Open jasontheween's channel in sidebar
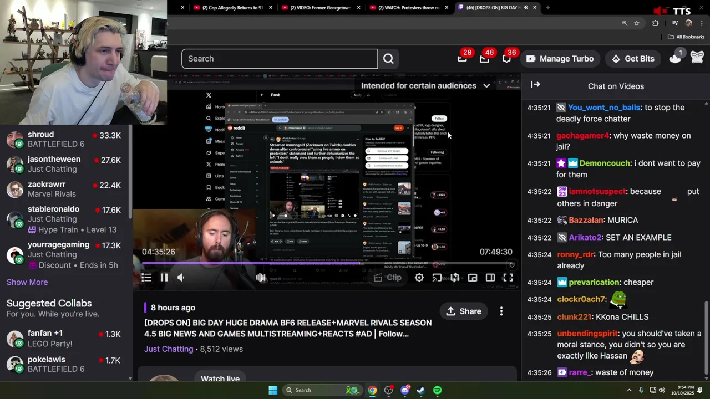 tap(67, 164)
